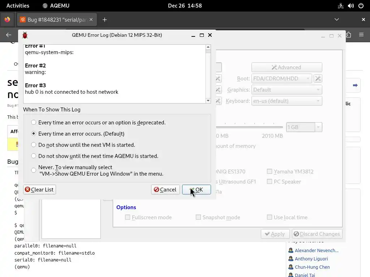
Task: Close the Bug #1848231 tab
Action: (x=91, y=20)
